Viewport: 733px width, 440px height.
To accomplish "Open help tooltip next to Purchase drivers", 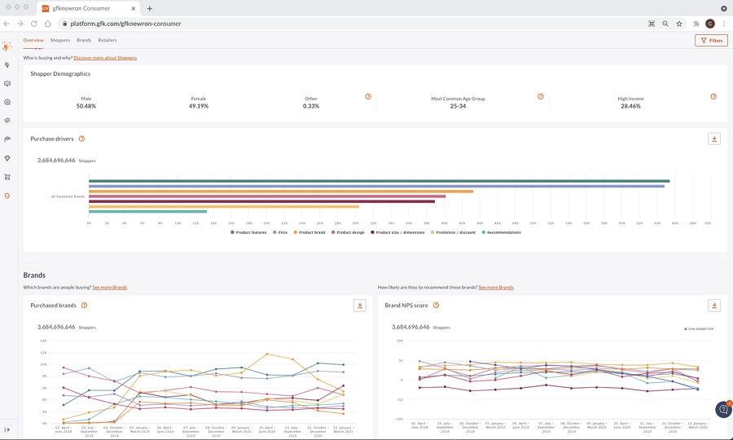I will coord(81,139).
